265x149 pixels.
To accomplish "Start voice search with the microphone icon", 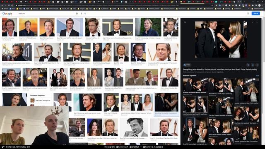I will click(81, 14).
